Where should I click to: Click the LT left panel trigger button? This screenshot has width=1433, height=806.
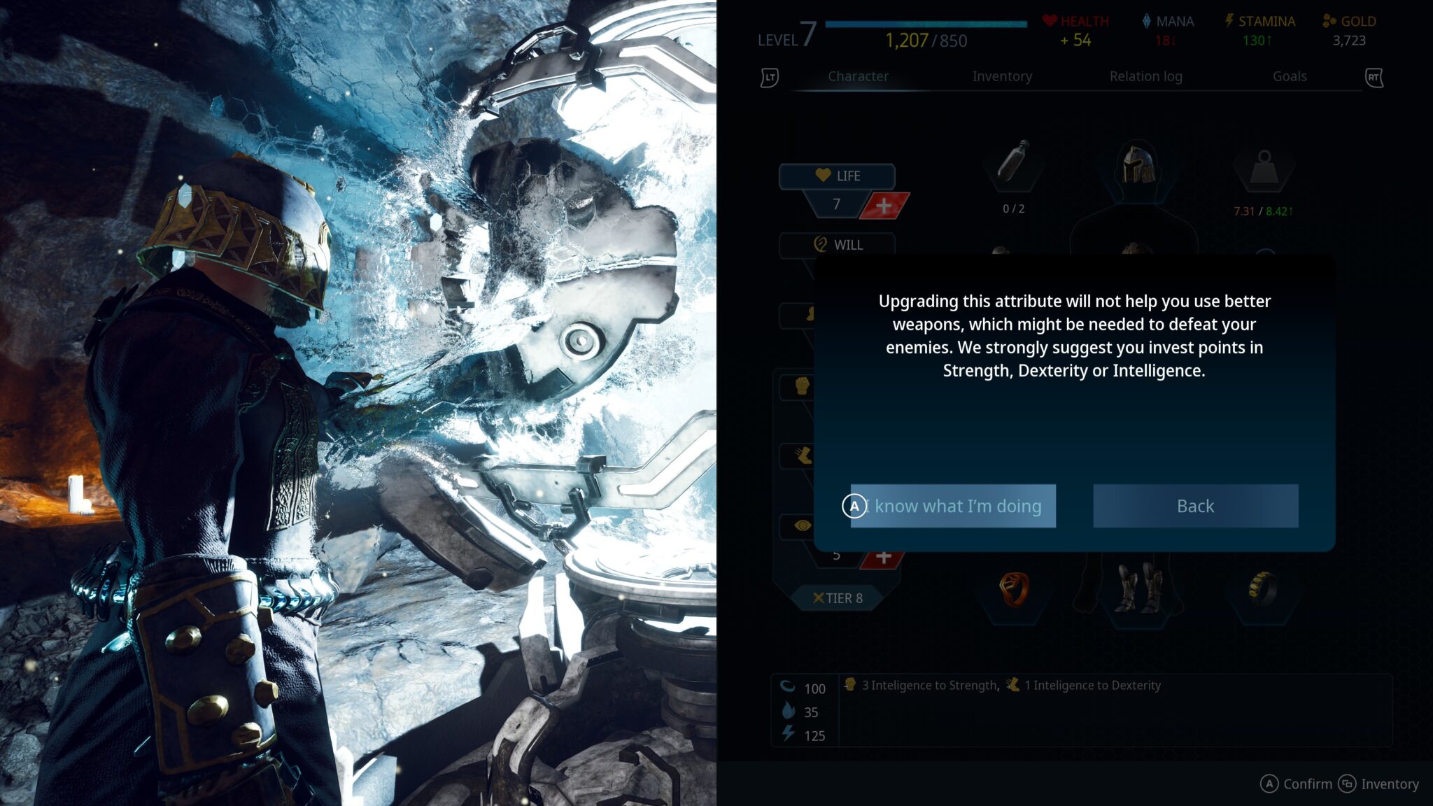tap(769, 77)
